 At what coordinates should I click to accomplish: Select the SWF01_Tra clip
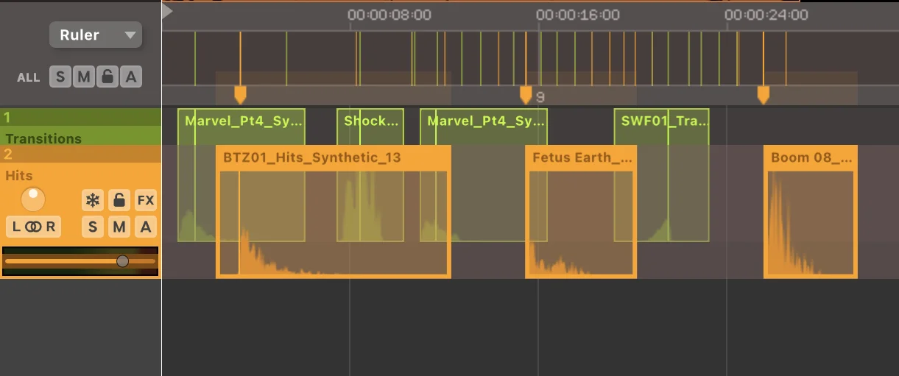point(662,175)
